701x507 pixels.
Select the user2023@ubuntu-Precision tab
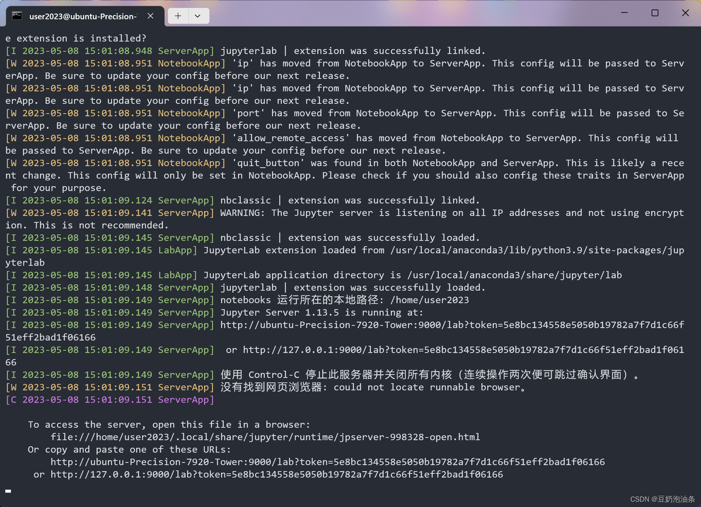pos(83,16)
